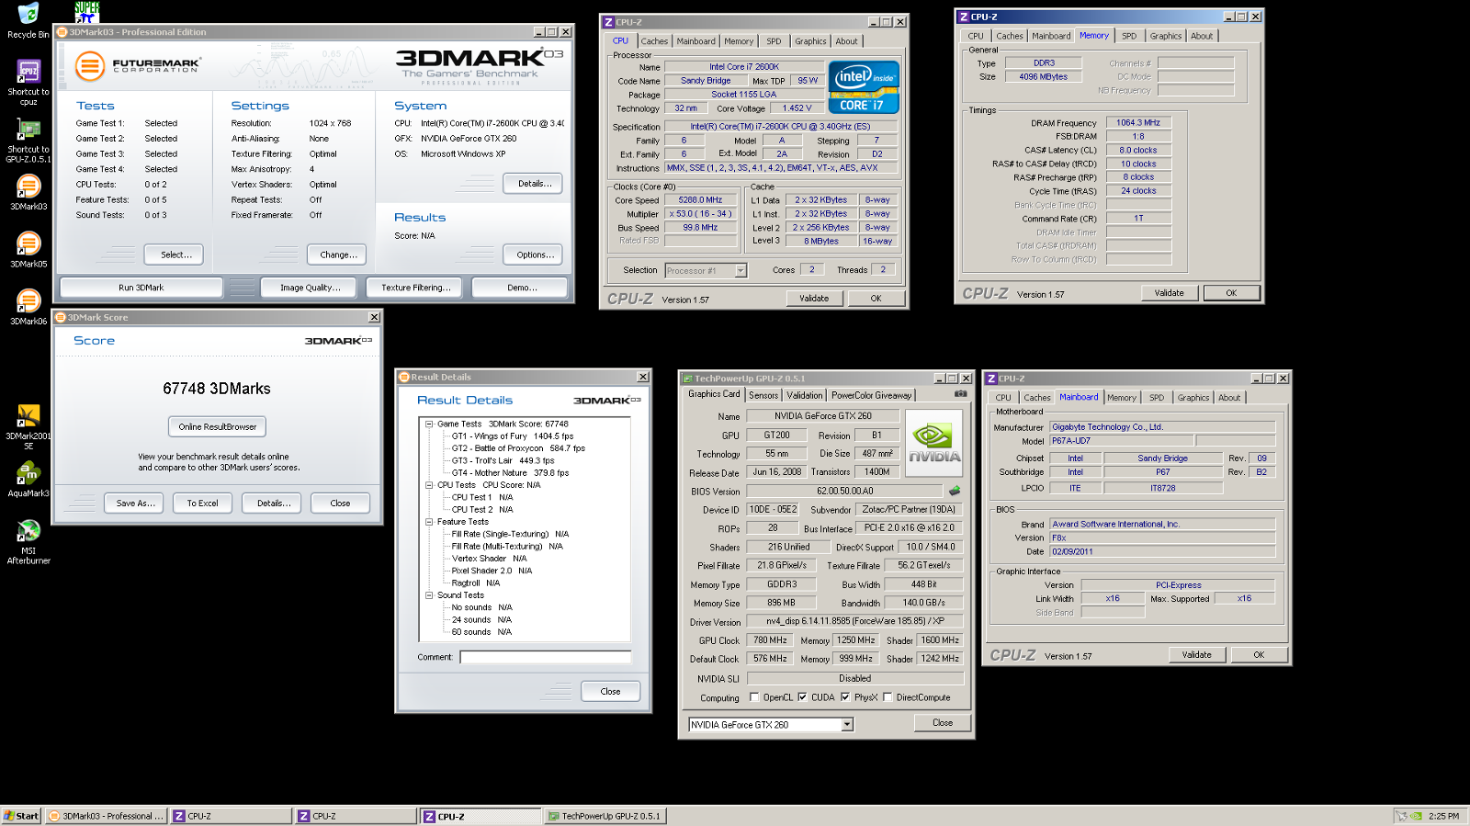The image size is (1470, 826).
Task: Click the Super Pi desktop icon
Action: point(87,11)
